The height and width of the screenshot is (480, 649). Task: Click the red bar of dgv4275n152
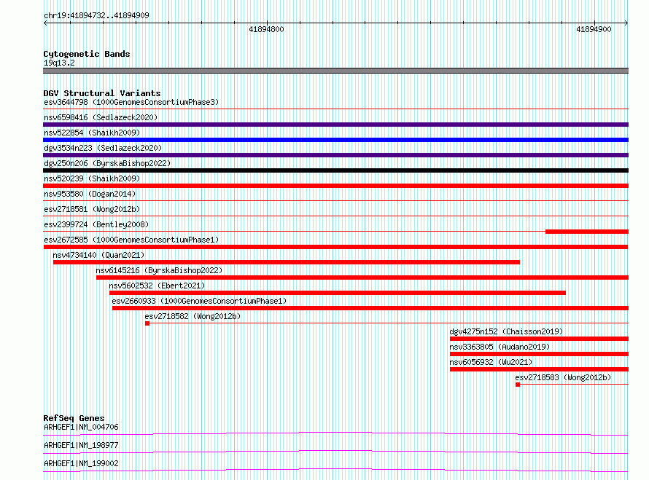[540, 339]
